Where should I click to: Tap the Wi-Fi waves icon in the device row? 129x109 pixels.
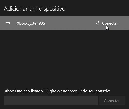point(98,23)
